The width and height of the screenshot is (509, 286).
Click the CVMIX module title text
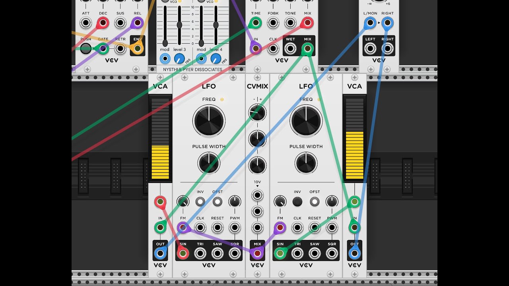[257, 86]
